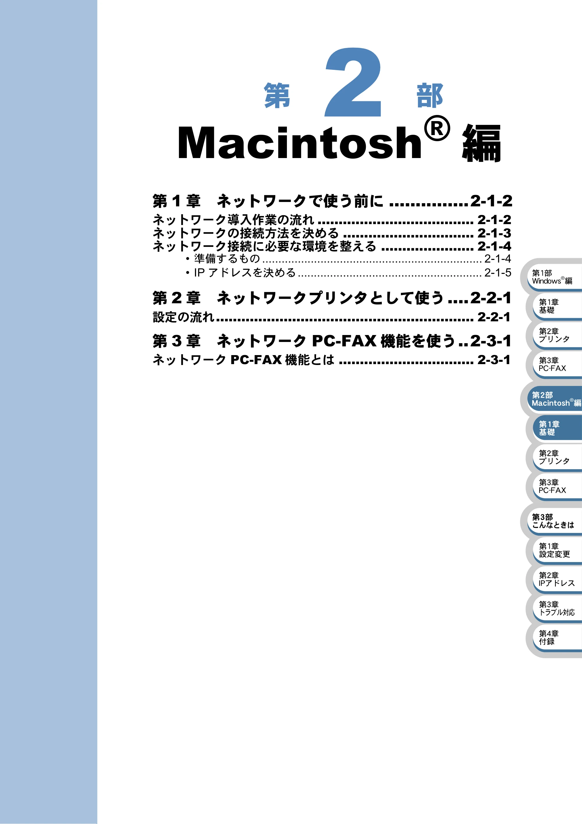582x824 pixels.
Task: Go to 第2章 ネットワークプリンタとして使う heading
Action: 332,298
